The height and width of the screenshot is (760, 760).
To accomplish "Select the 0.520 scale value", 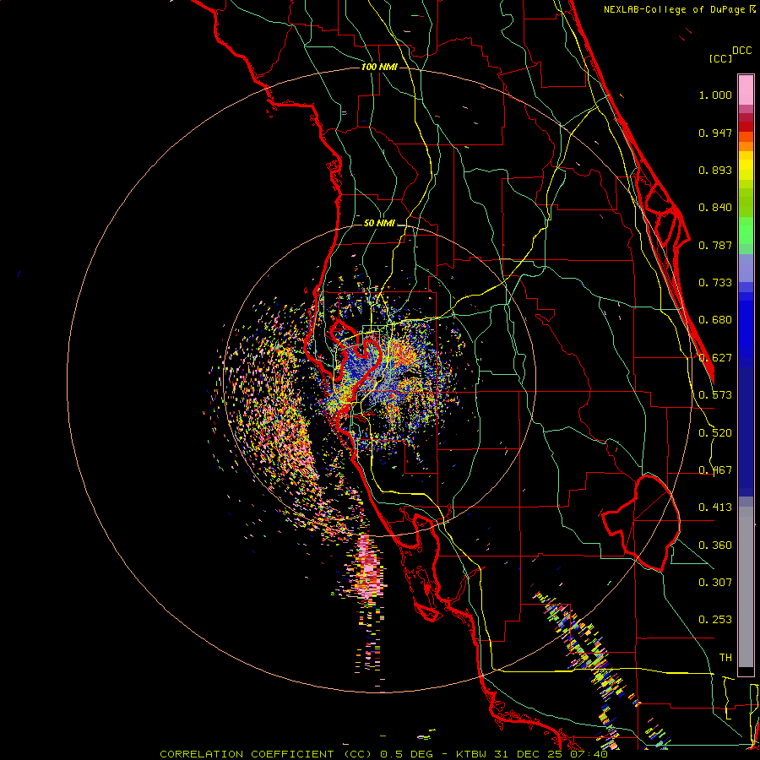I will point(715,433).
